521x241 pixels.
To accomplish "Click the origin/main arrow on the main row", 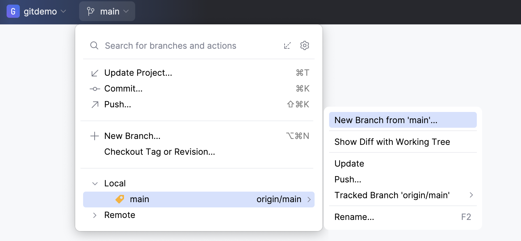I will (x=309, y=199).
